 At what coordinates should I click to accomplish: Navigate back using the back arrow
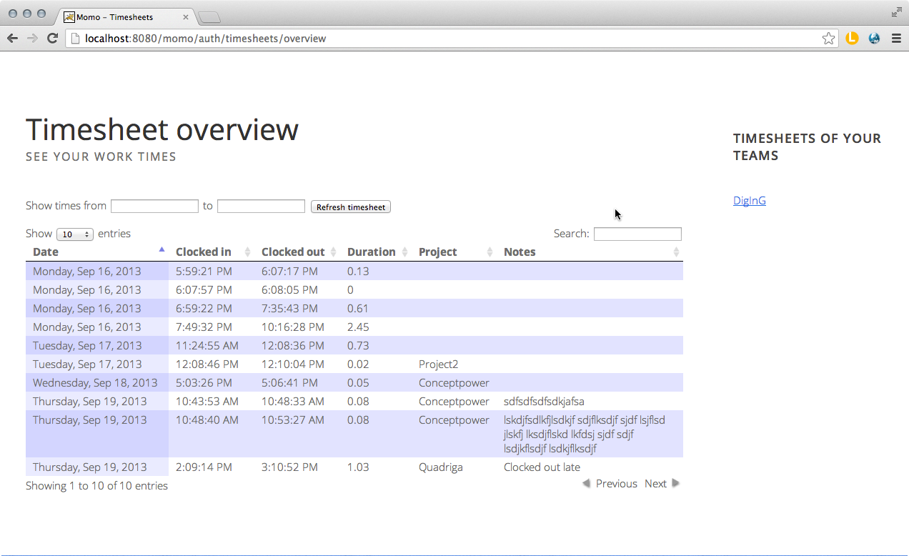tap(12, 39)
